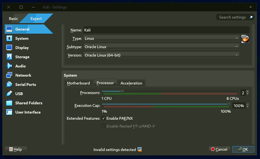Expand Version Oracle Linux (64-bit) dropdown

coord(161,55)
